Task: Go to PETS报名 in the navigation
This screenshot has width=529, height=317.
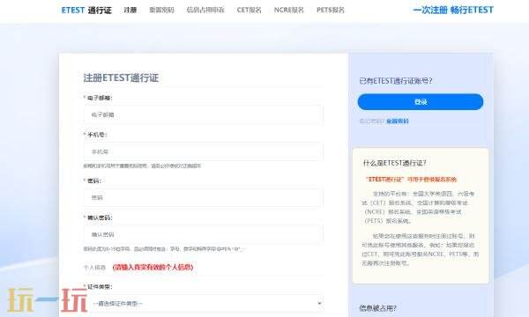Action: (x=331, y=10)
